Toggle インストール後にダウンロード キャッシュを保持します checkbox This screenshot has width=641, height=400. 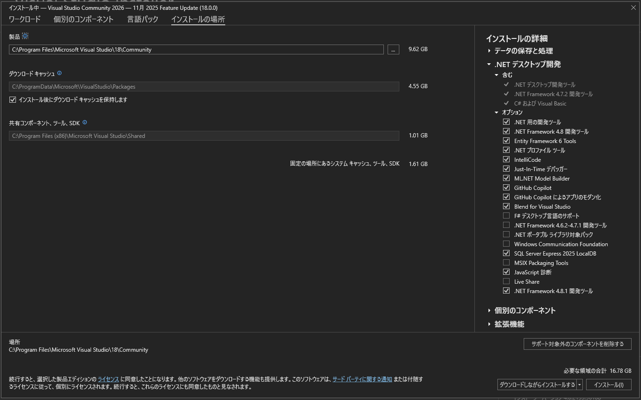click(13, 100)
